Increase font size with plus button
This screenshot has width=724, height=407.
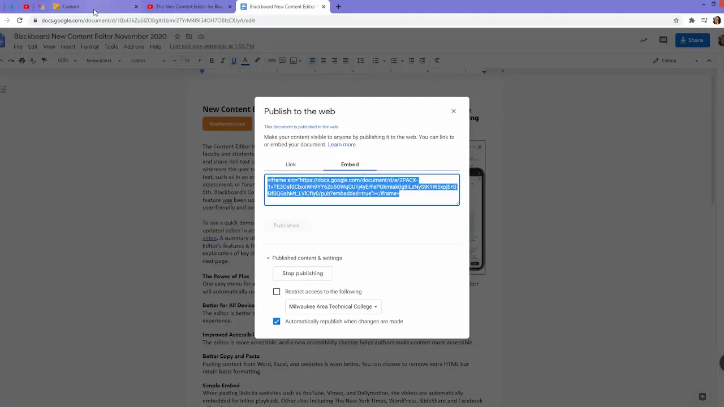pyautogui.click(x=200, y=60)
